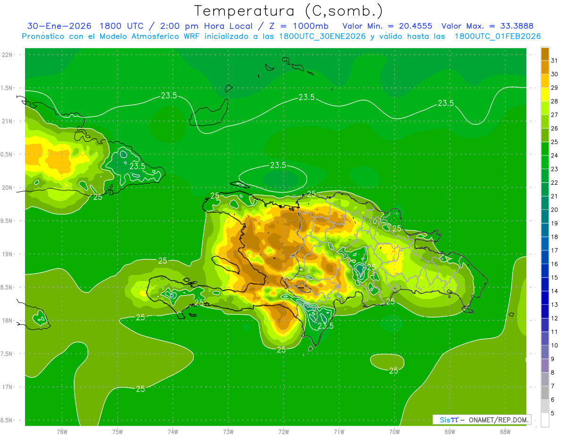Click the "22N" latitude axis label
567x438 pixels.
8,55
